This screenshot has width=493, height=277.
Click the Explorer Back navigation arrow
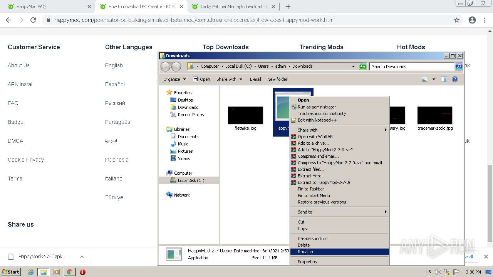tap(166, 67)
